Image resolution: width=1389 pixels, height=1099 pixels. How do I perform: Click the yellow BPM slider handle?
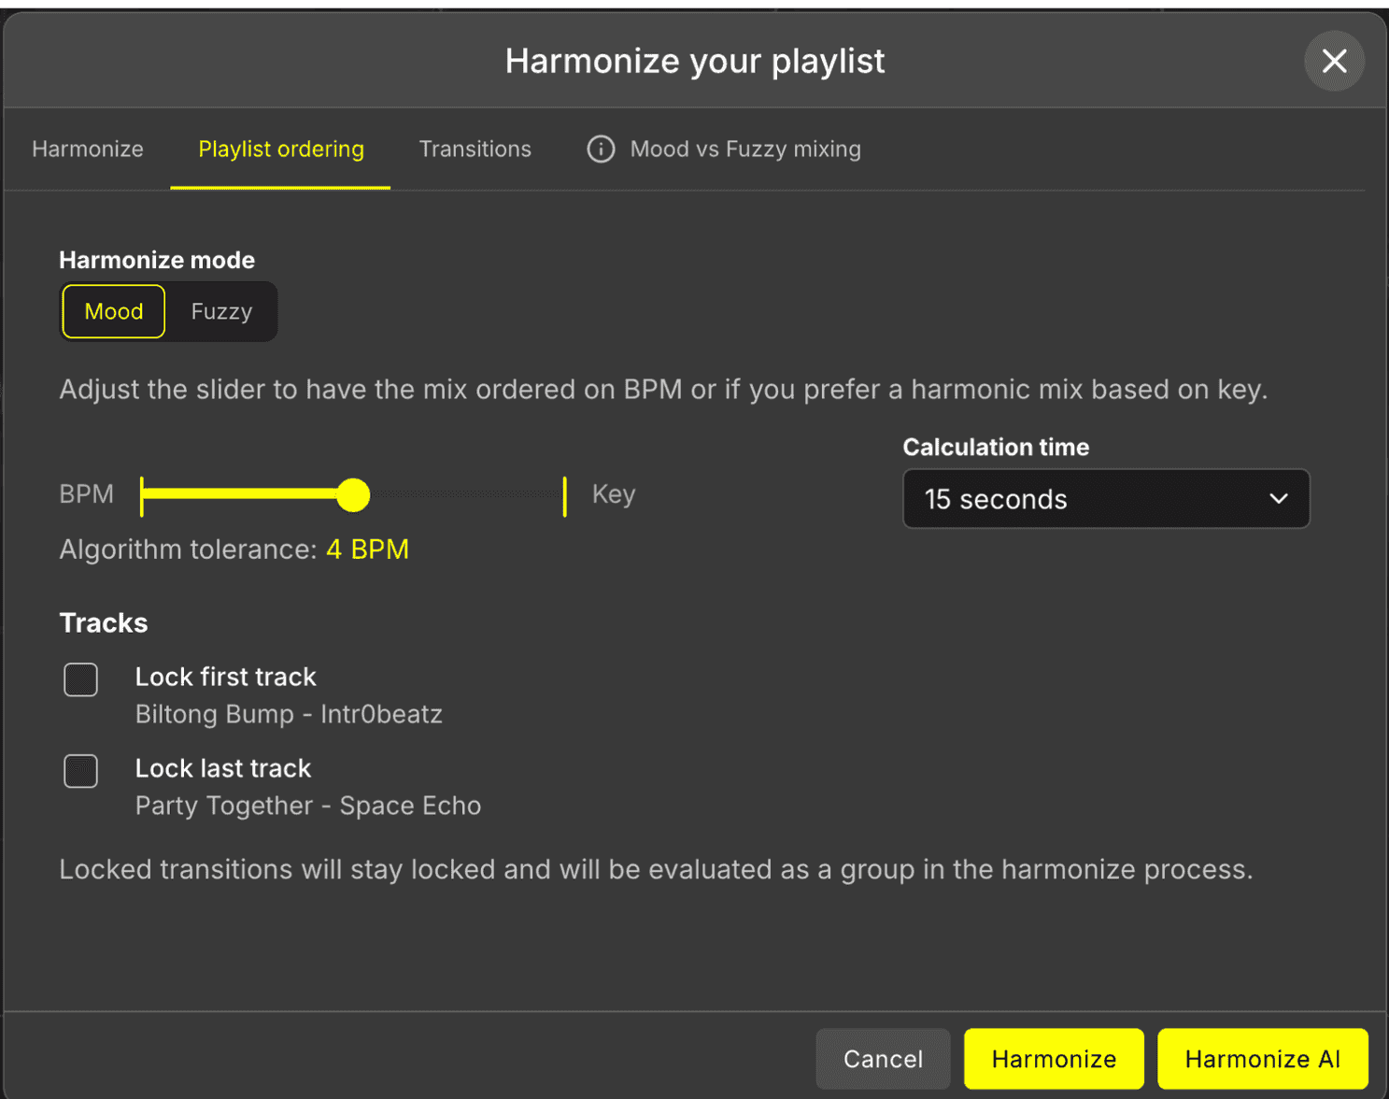point(353,495)
